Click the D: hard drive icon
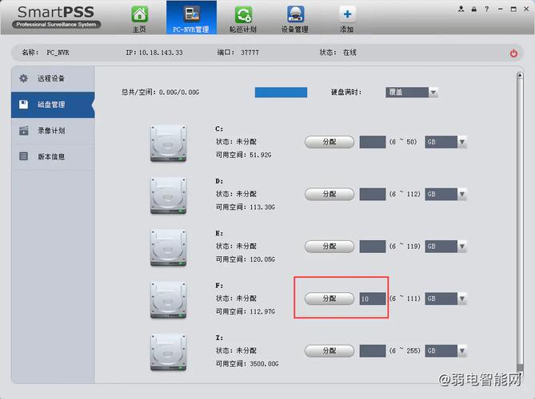The image size is (535, 399). [168, 196]
